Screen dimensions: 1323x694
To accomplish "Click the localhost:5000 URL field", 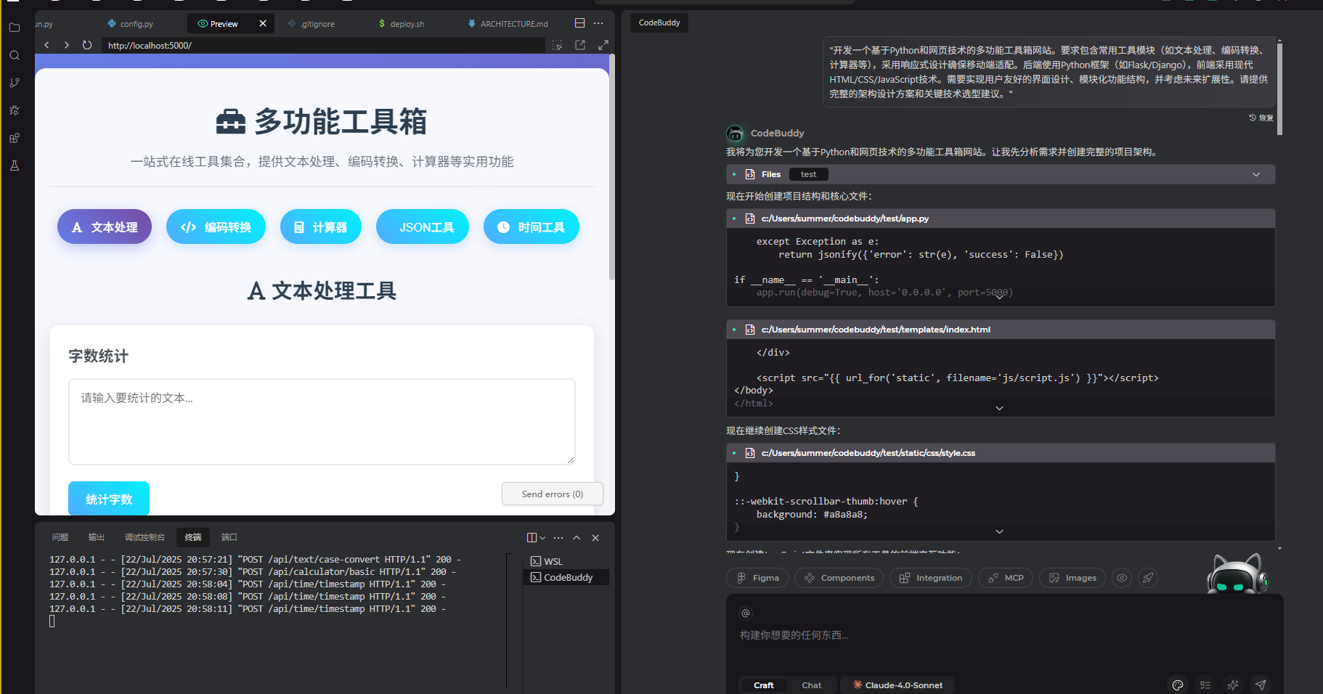I will tap(323, 45).
